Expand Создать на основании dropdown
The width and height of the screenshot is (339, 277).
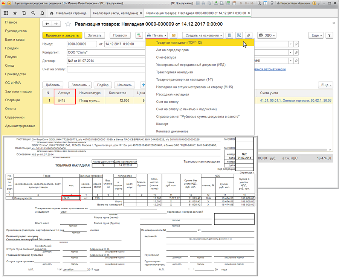203,35
